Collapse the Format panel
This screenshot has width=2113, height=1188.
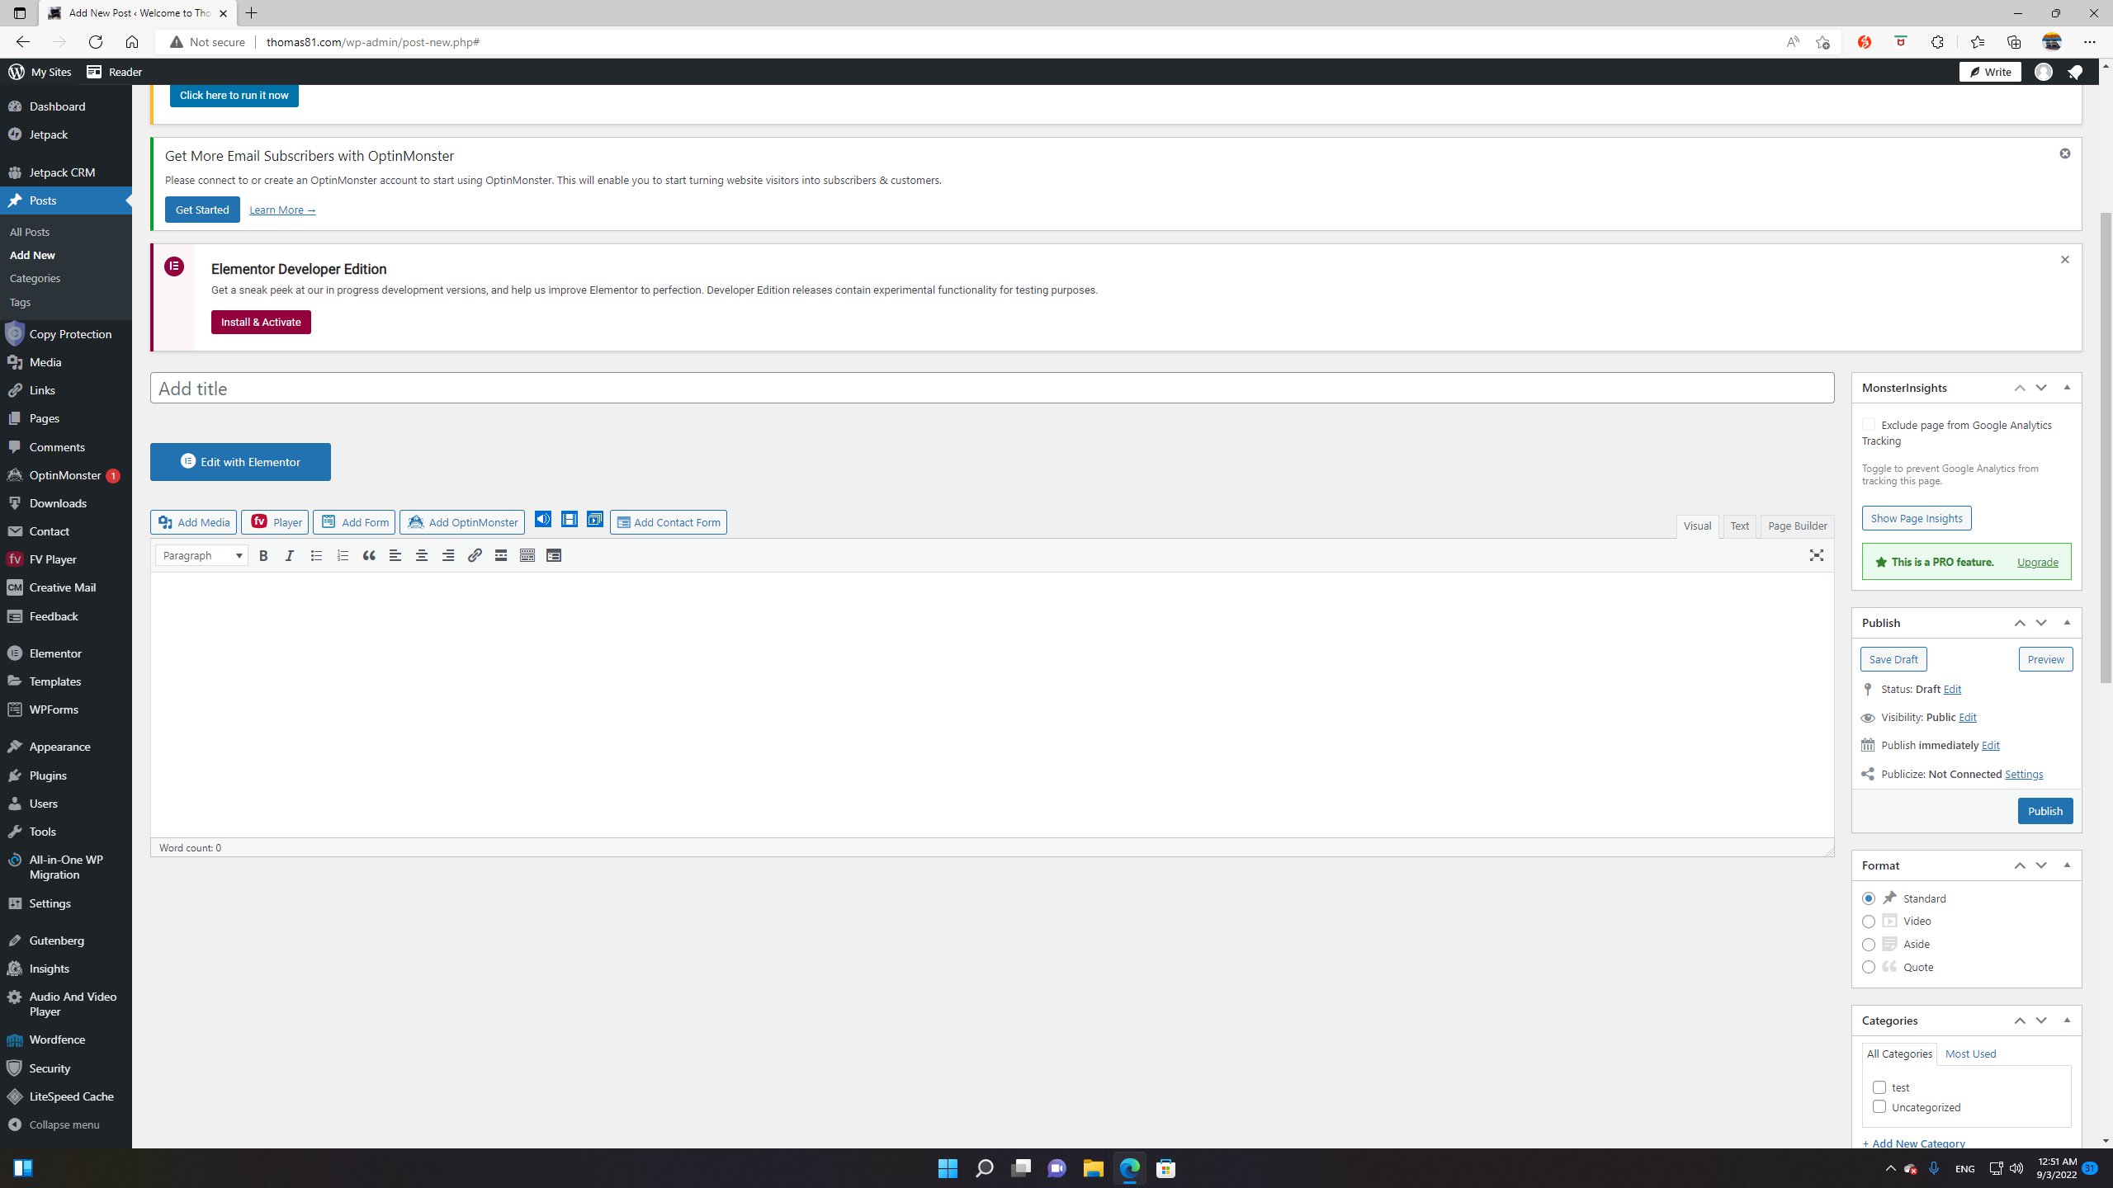pos(2067,865)
